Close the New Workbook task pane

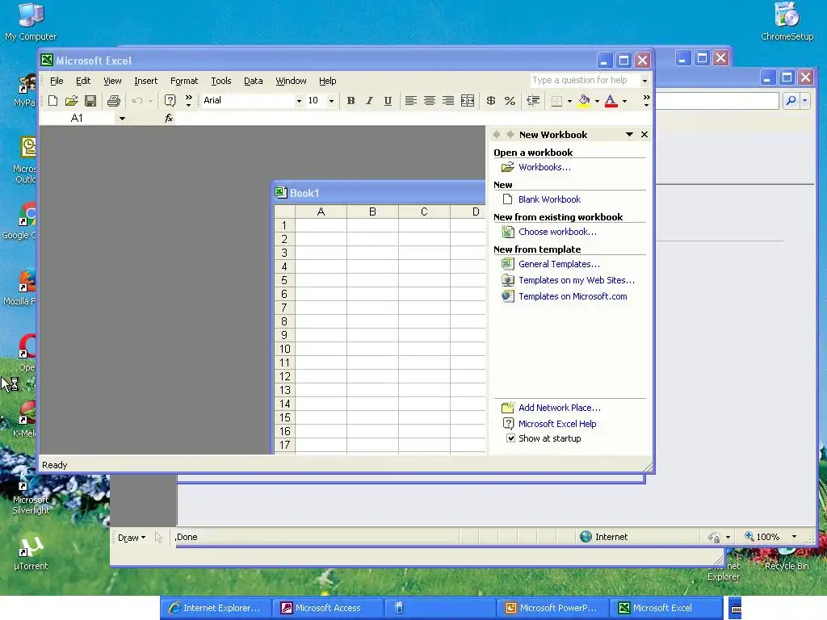(x=644, y=135)
